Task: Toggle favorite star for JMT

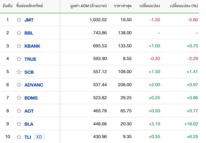Action: point(19,20)
